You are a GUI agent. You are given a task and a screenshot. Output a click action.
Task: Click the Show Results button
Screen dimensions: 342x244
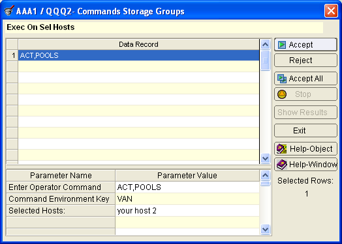[x=305, y=113]
